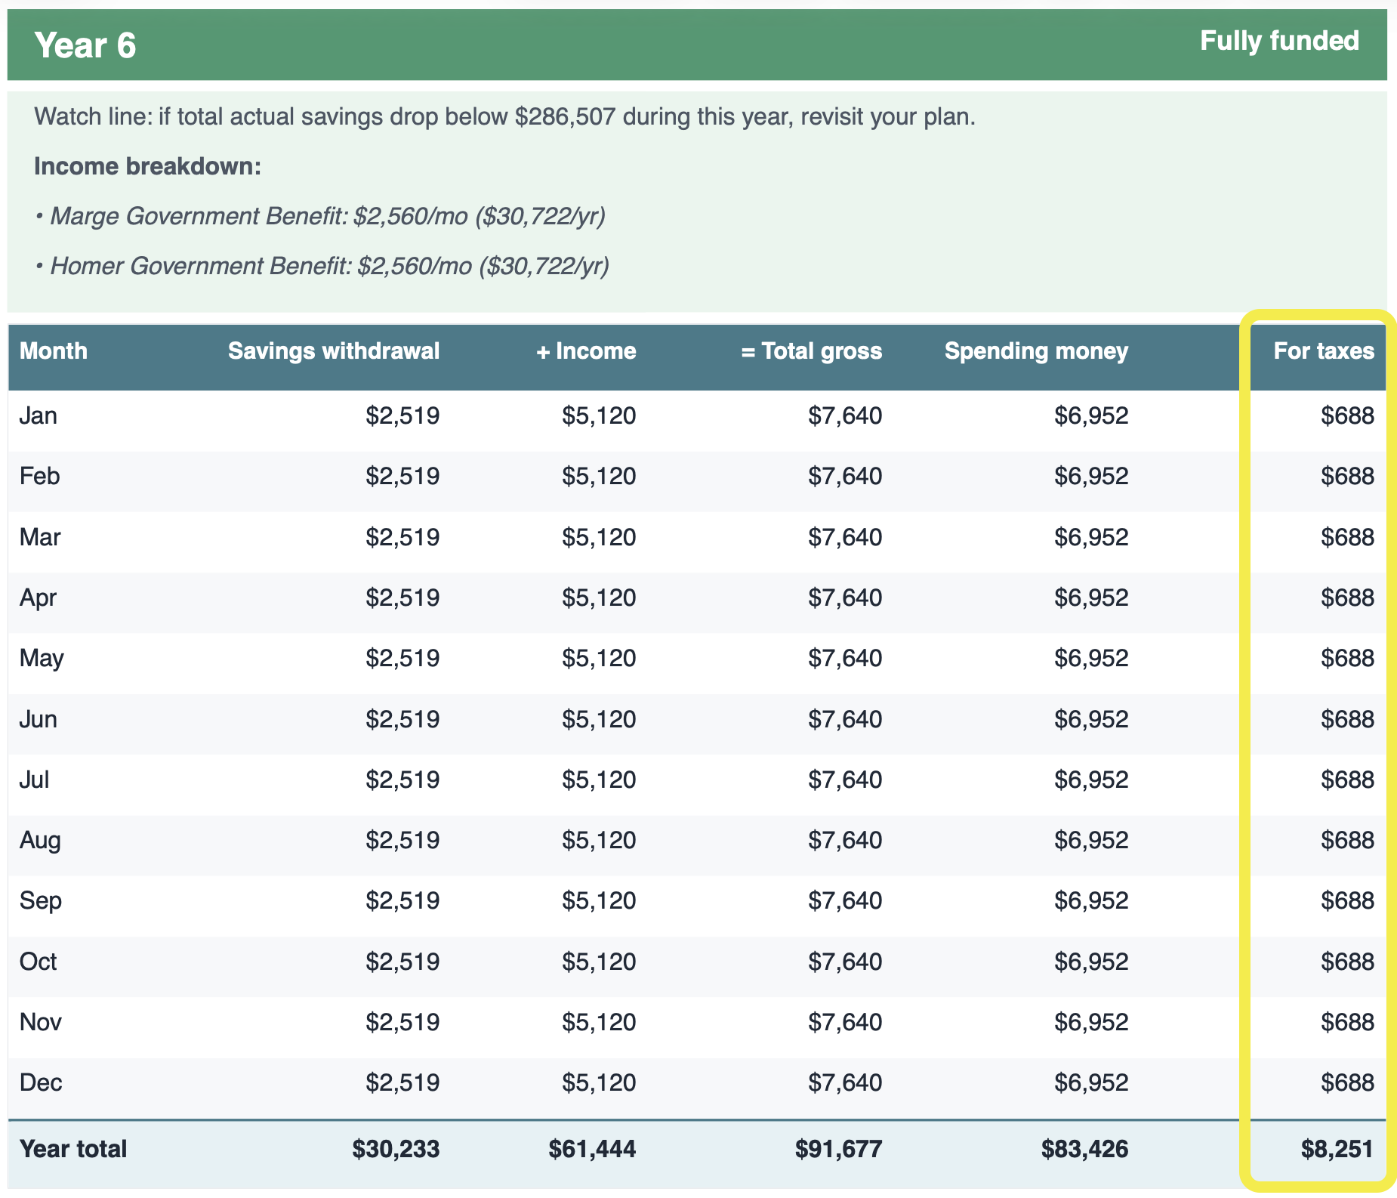Select the Apr month cell
The width and height of the screenshot is (1397, 1198).
tap(39, 598)
